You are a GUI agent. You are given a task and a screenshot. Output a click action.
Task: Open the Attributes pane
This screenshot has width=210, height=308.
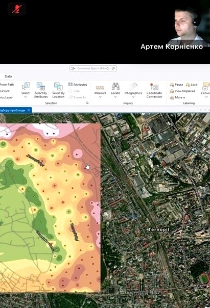[x=78, y=85]
